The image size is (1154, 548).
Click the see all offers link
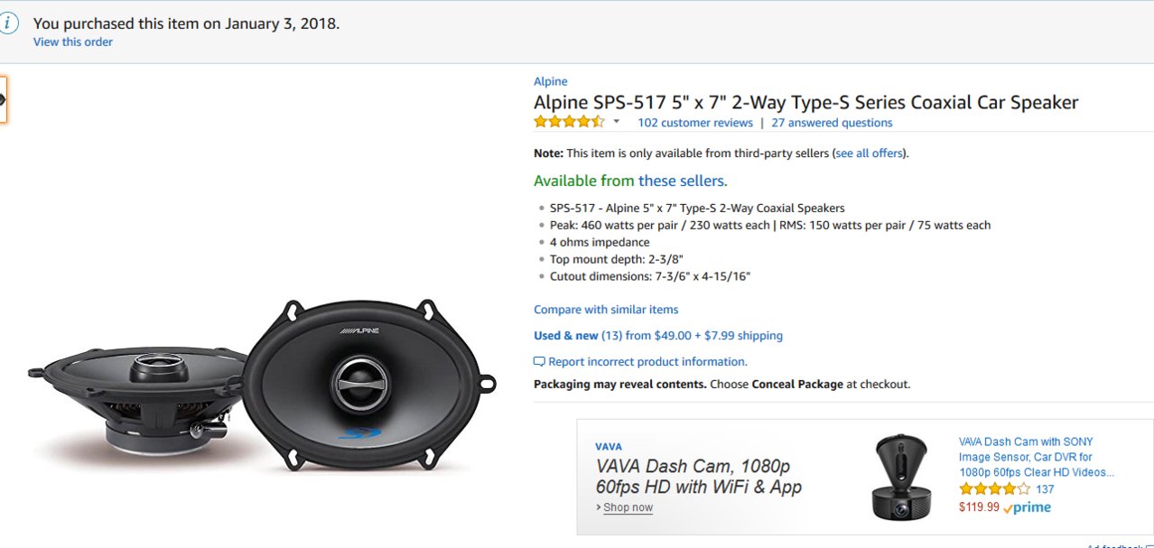tap(869, 153)
